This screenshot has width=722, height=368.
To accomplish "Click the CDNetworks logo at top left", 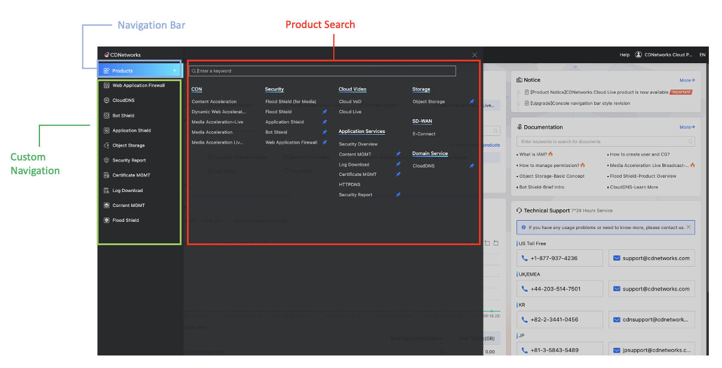I will tap(122, 55).
